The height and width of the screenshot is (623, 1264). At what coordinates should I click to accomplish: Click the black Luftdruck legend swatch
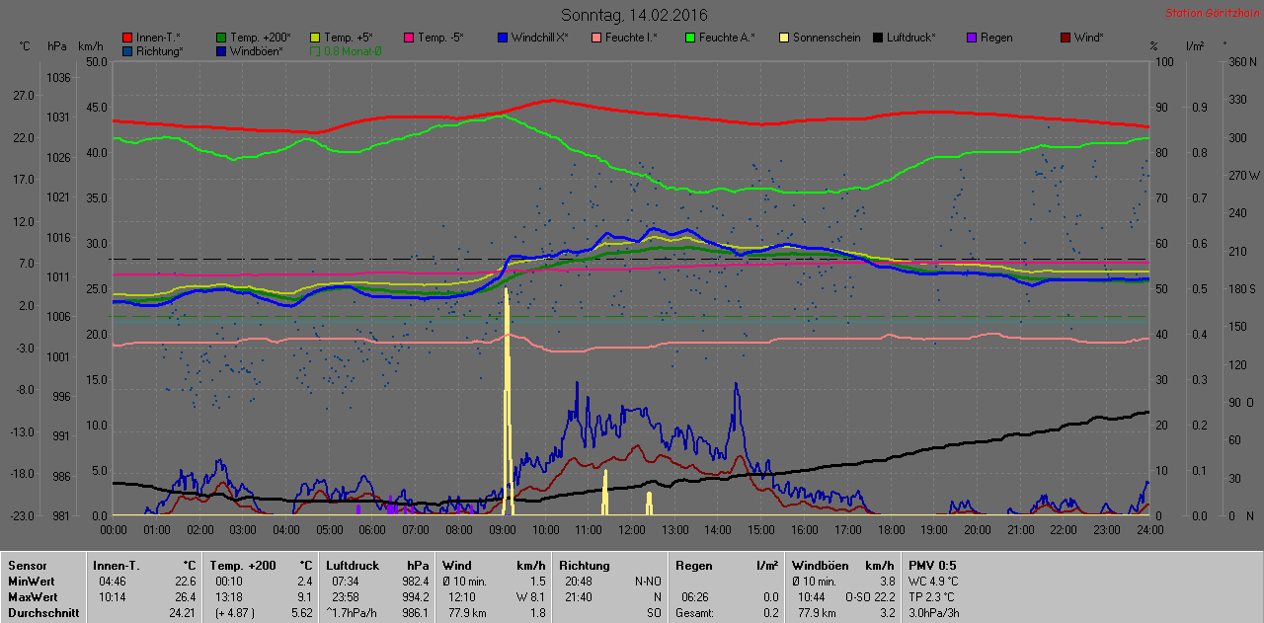coord(879,38)
